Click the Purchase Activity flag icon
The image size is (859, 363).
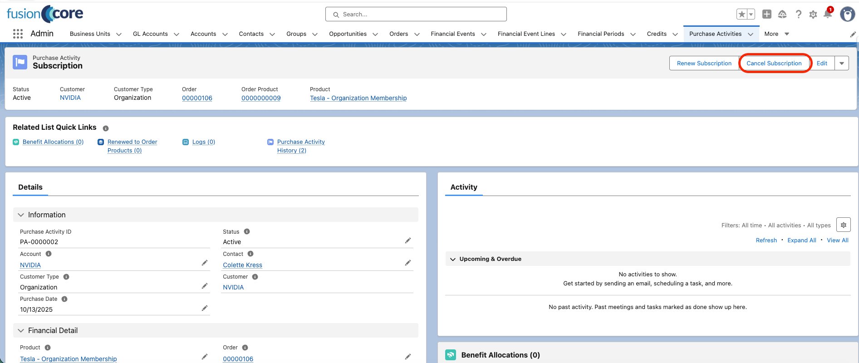tap(20, 62)
